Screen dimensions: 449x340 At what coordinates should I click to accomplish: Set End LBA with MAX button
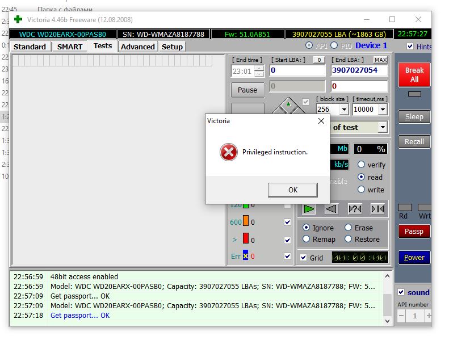coord(380,60)
